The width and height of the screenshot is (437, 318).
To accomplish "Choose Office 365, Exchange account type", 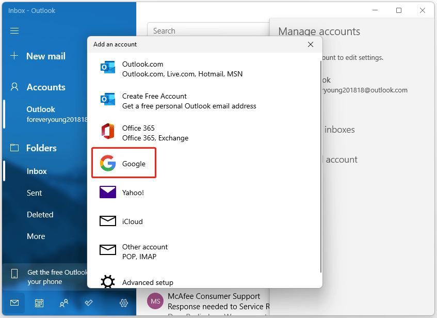I will point(155,132).
